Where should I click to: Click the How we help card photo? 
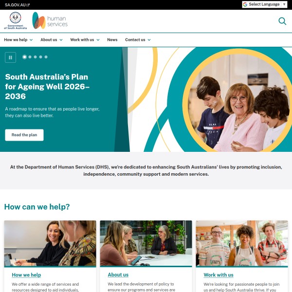[x=50, y=244]
